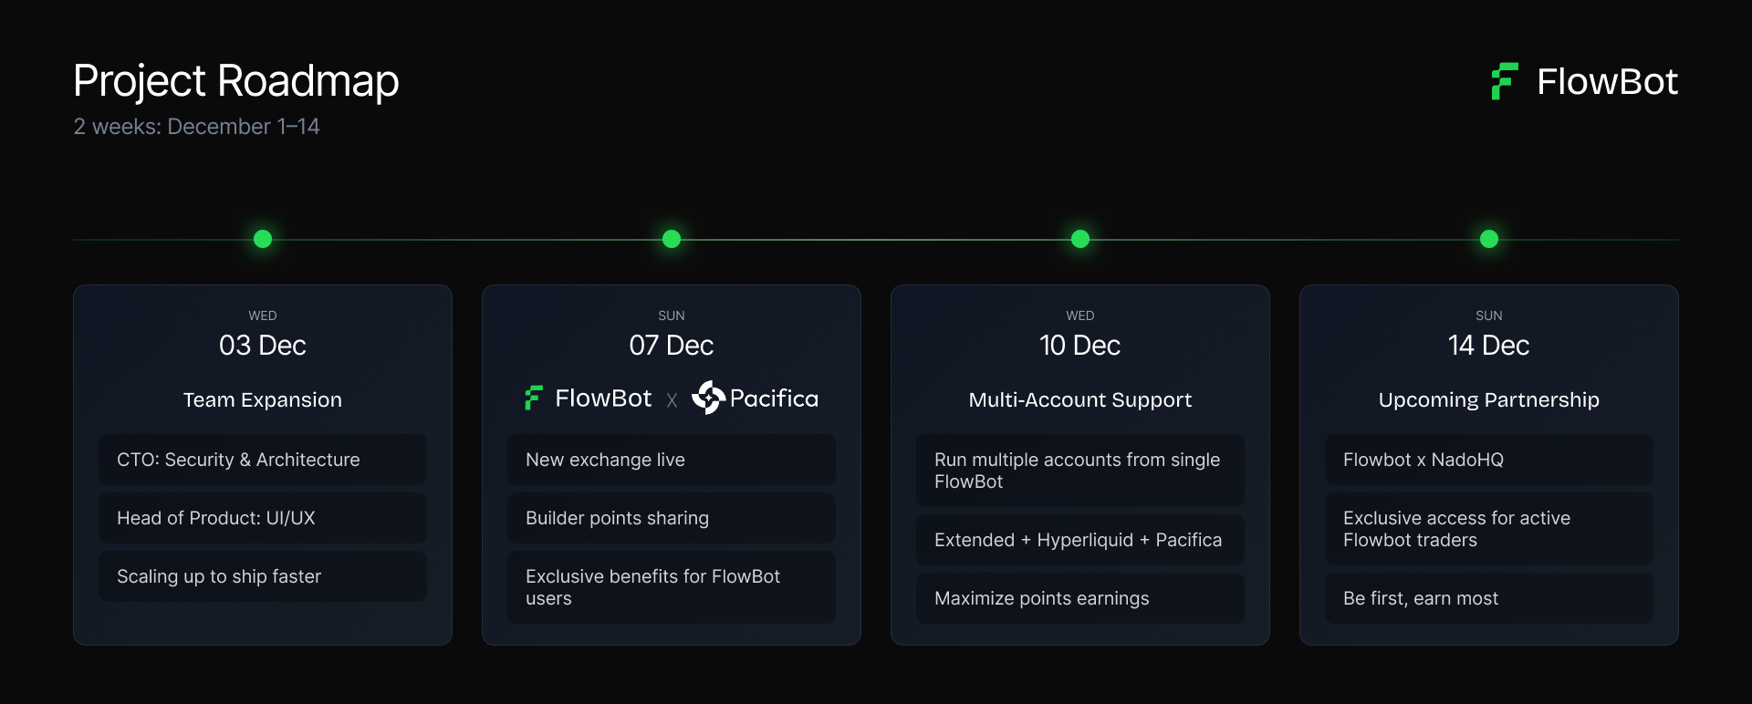Click the Upcoming Partnership card title
The image size is (1752, 704).
click(x=1489, y=399)
